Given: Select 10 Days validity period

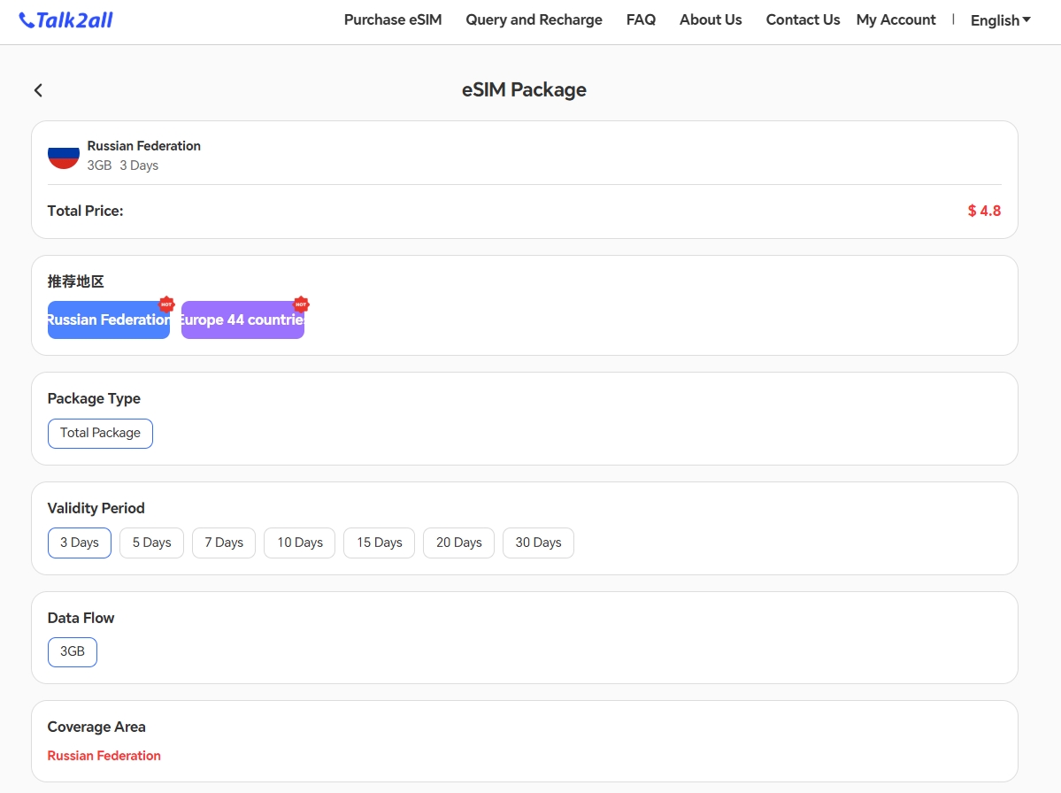Looking at the screenshot, I should (300, 543).
